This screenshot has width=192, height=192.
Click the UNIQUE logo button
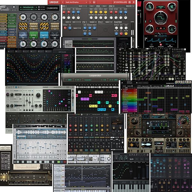pyautogui.click(x=54, y=2)
